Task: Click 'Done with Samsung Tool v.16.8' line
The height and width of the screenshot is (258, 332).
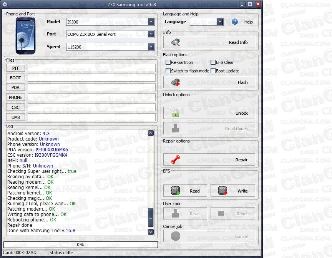Action: [41, 230]
